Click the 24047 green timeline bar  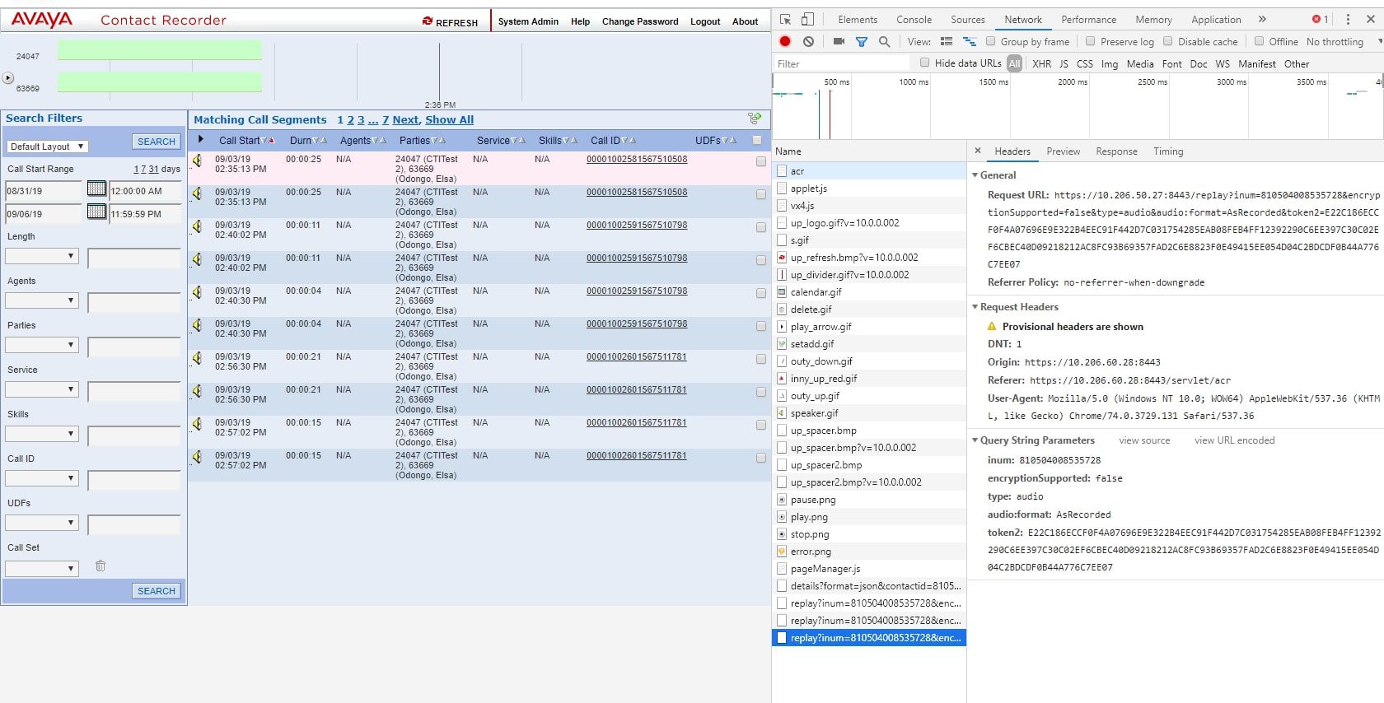(160, 50)
